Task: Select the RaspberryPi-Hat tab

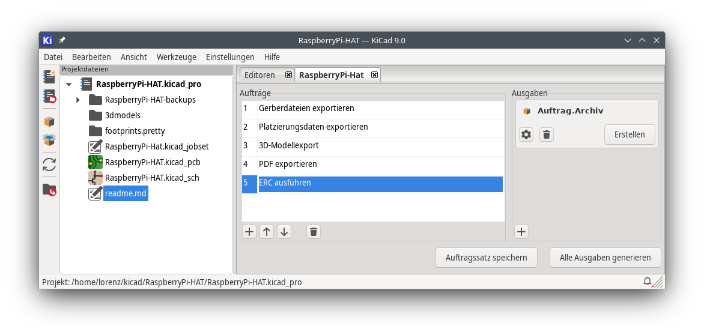Action: click(x=332, y=75)
